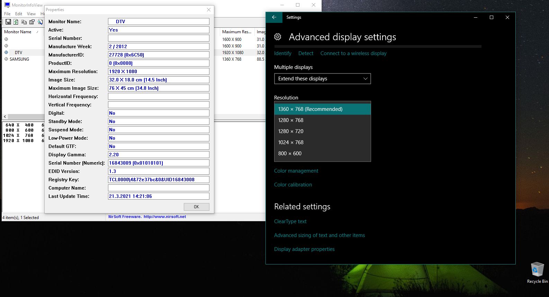
Task: Click the gear icon beside Advanced display settings
Action: point(278,37)
